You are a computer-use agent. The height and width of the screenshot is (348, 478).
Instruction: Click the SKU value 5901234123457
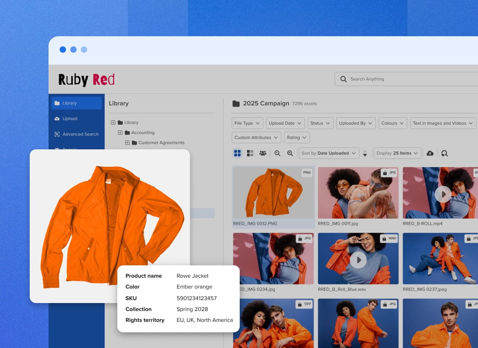pos(197,298)
